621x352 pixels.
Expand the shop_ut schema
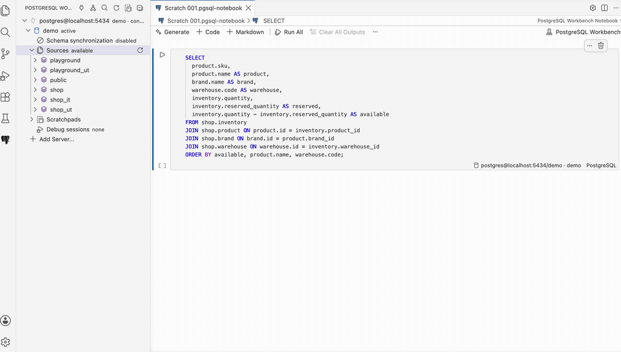pyautogui.click(x=35, y=110)
